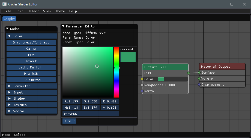Click the Submit button
This screenshot has width=251, height=138.
pyautogui.click(x=69, y=121)
